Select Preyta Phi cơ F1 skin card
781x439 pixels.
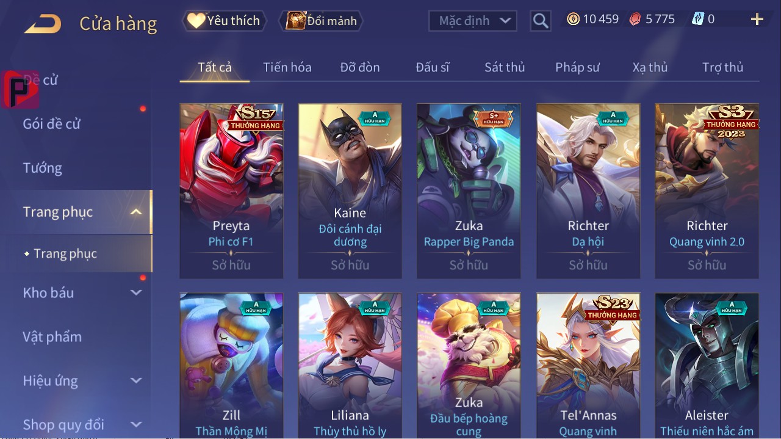[x=231, y=190]
